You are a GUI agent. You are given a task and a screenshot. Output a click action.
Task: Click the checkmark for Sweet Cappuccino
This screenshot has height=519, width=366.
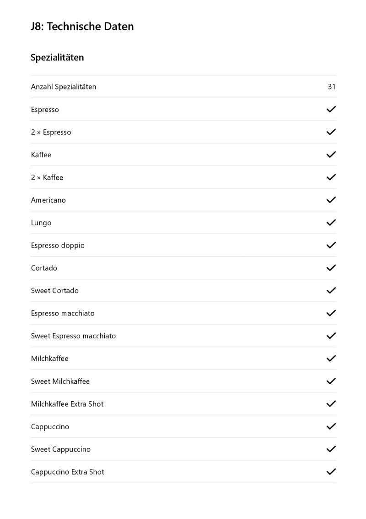point(331,449)
